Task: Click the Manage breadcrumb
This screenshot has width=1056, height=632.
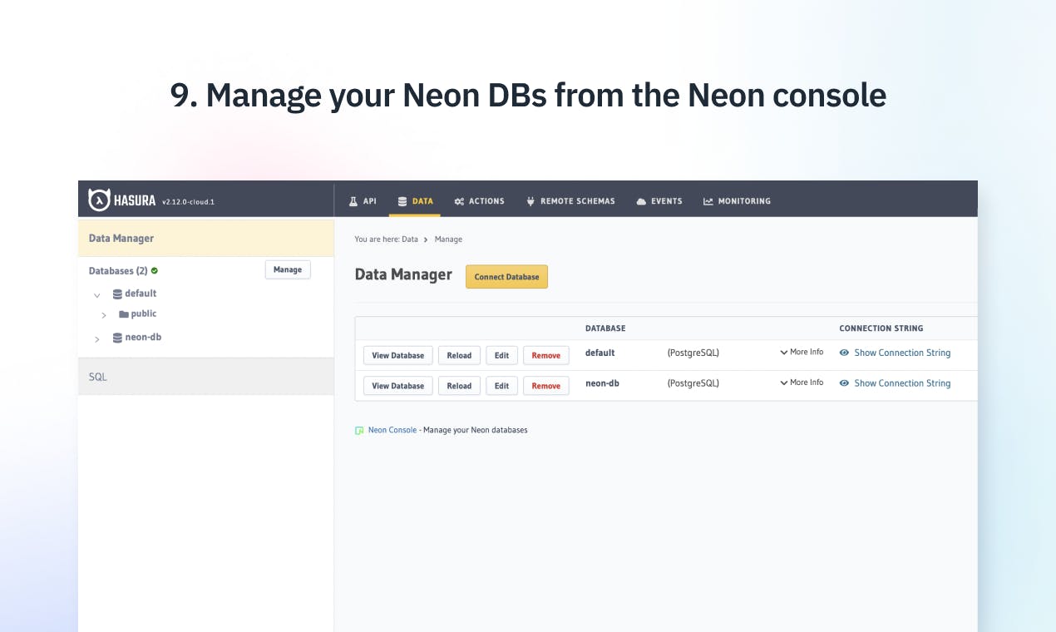Action: click(x=448, y=239)
